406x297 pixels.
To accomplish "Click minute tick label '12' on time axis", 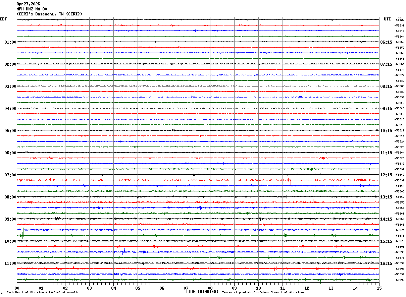I will (307, 288).
